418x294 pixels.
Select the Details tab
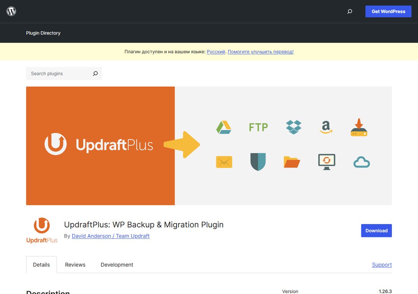(41, 265)
